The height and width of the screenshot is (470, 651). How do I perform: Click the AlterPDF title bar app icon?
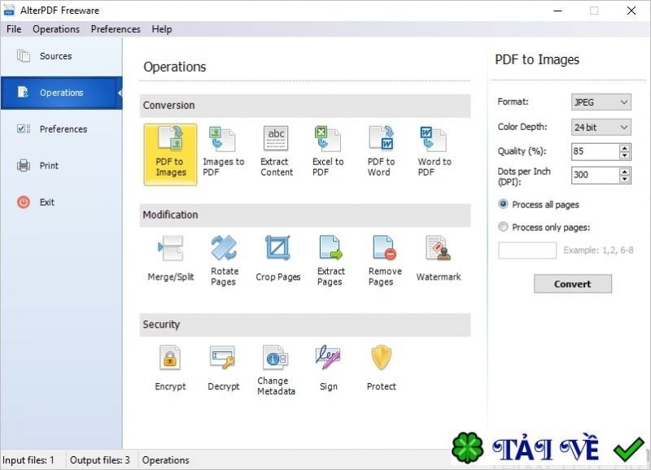point(9,11)
